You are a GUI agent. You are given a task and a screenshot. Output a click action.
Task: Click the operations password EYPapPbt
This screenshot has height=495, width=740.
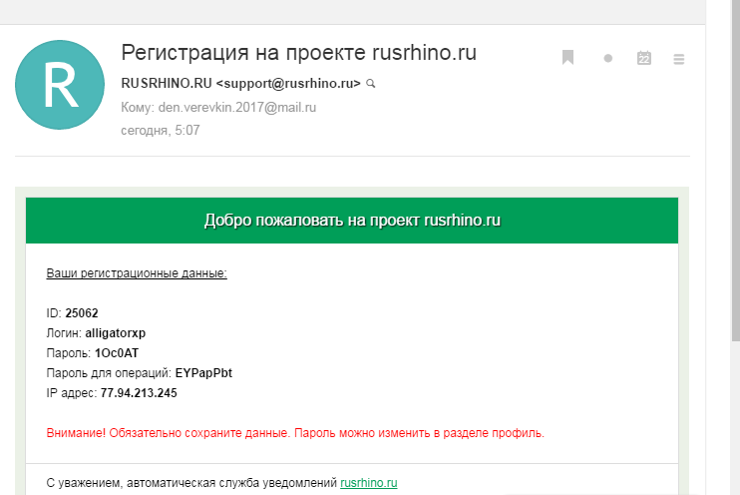point(203,373)
